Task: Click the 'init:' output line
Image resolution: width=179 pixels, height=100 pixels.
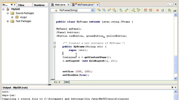Action: pos(6,92)
